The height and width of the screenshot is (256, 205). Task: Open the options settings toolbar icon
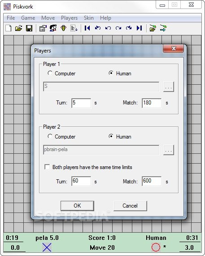coord(43,28)
